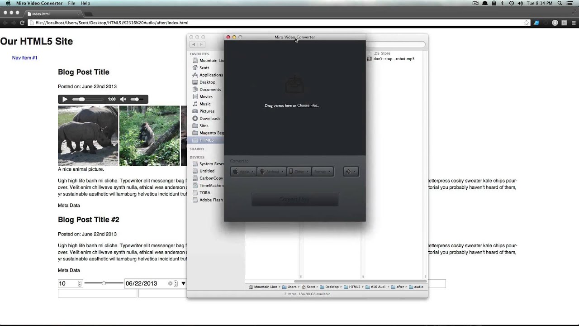
Task: Click the bowler hat icon in menu bar
Action: tap(485, 3)
